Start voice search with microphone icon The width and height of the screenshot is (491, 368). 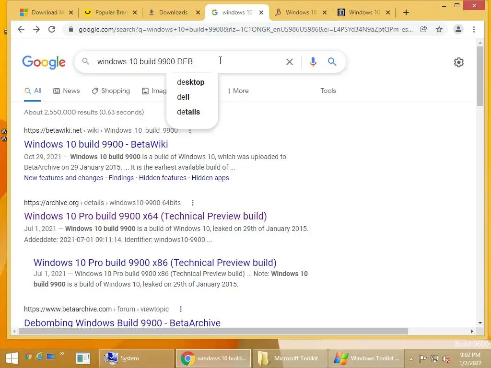pos(313,62)
